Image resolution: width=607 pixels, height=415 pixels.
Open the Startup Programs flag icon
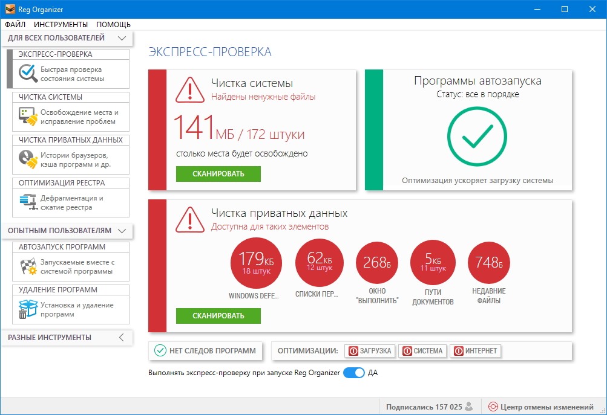coord(27,266)
